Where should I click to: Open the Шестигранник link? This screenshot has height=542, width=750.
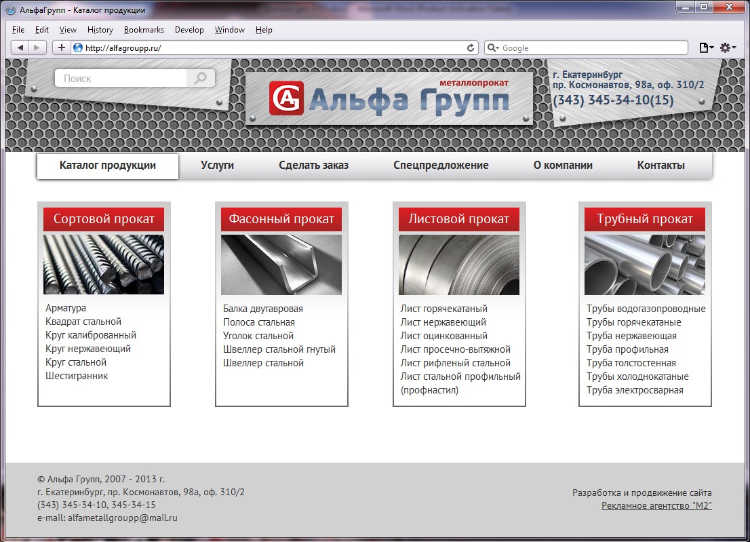[77, 376]
